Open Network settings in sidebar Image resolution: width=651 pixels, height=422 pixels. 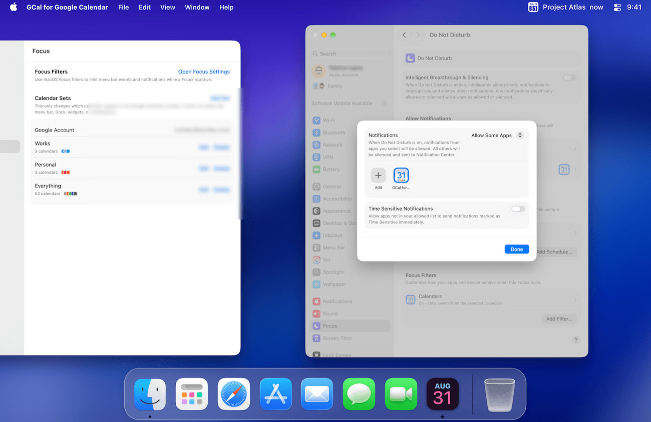pos(350,145)
